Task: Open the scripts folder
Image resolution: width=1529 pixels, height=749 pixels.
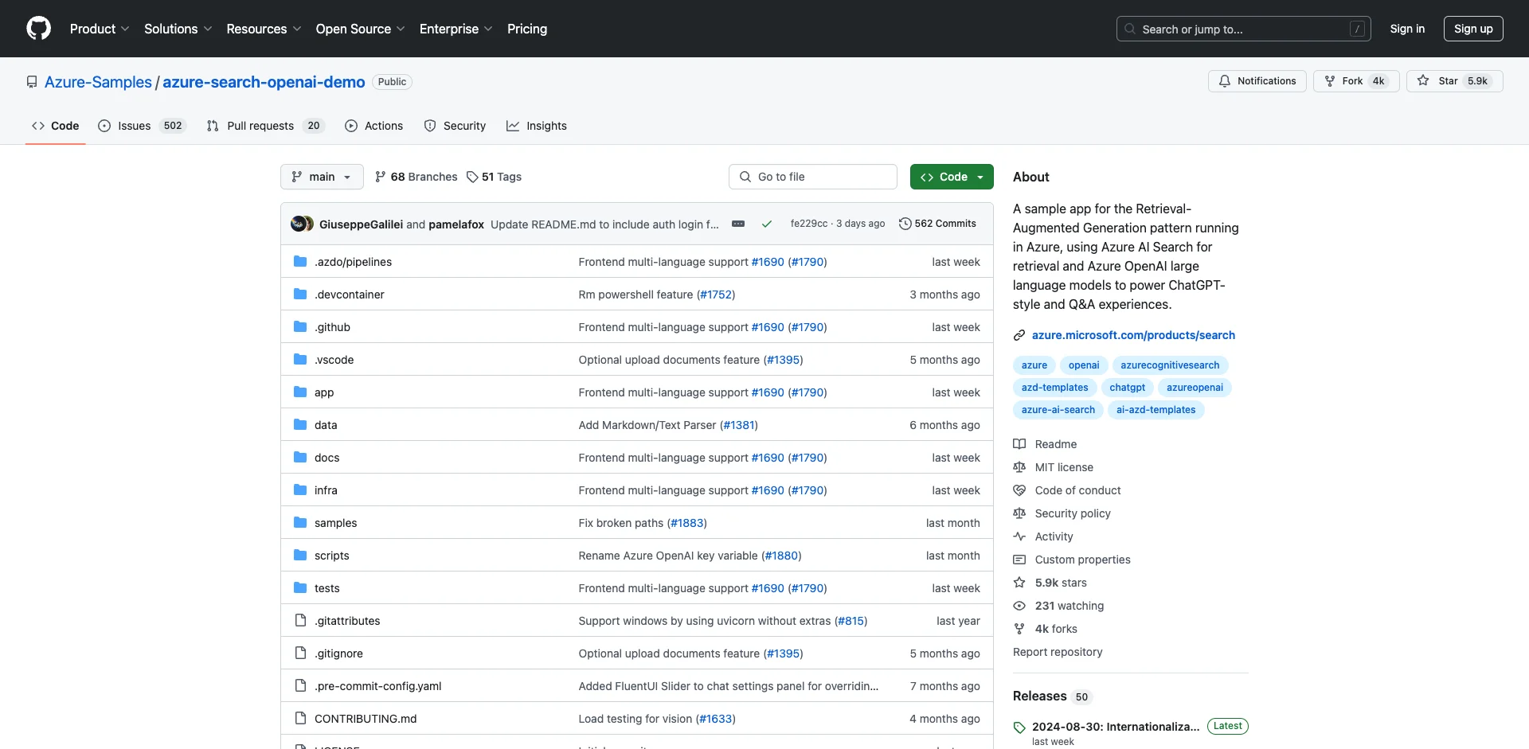Action: (331, 556)
